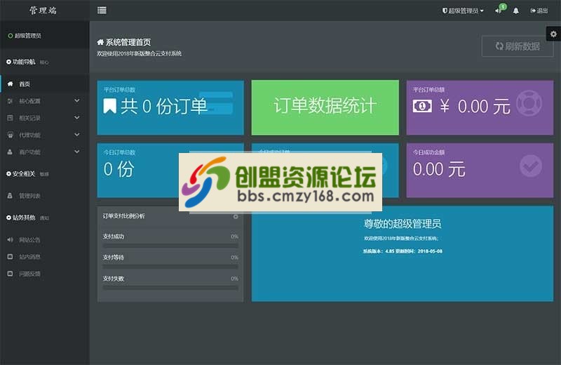
Task: Expand the 核心配置 menu chevron
Action: click(77, 100)
